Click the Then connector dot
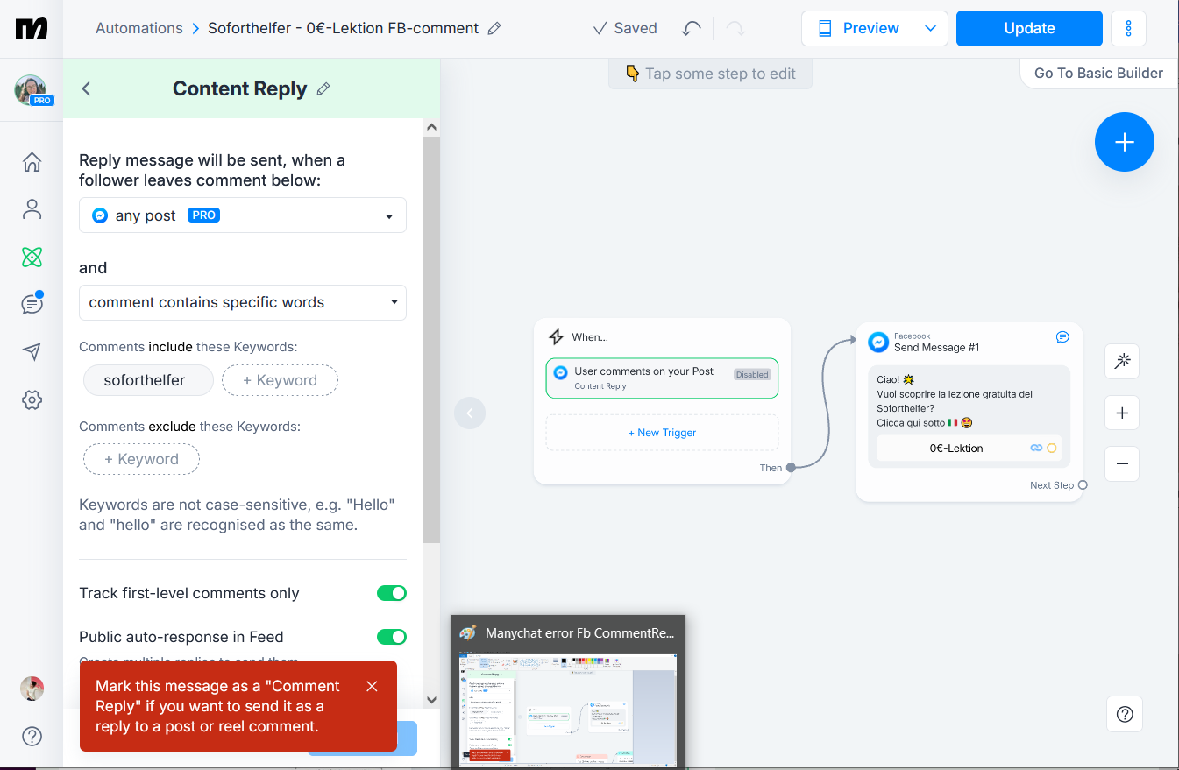This screenshot has height=770, width=1179. click(x=791, y=468)
